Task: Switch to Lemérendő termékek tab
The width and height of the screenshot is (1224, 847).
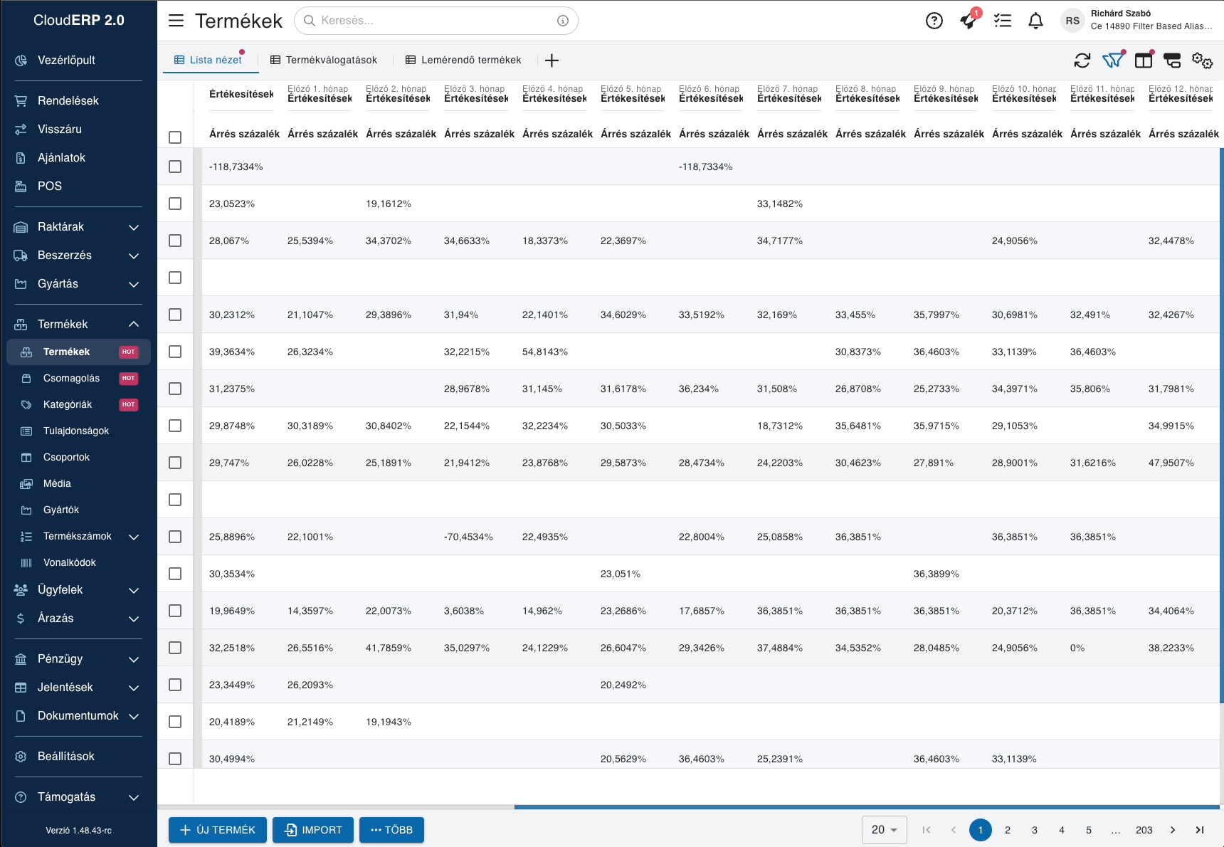Action: (463, 60)
